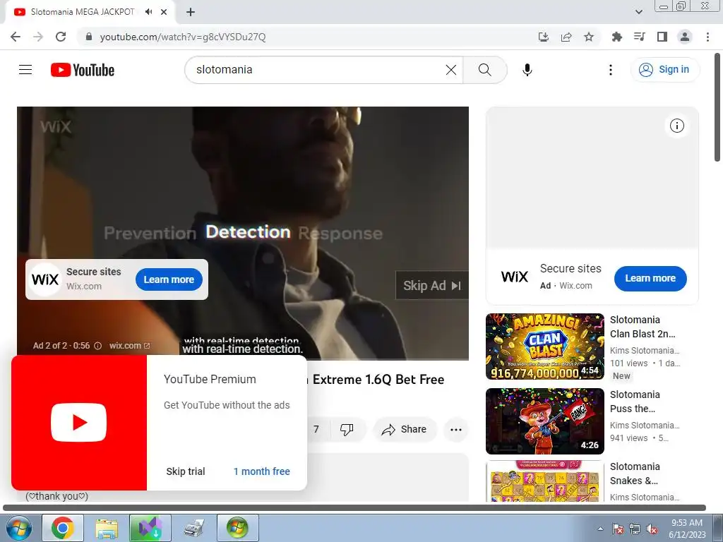This screenshot has height=542, width=723.
Task: Open Chrome extensions puzzle icon
Action: point(617,37)
